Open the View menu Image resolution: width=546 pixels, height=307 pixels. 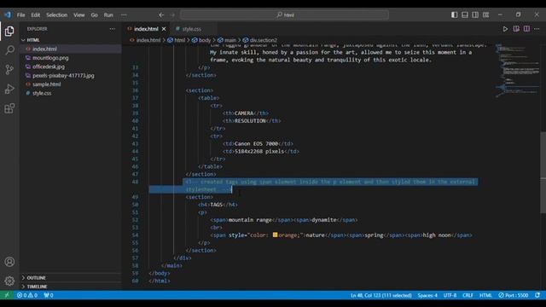point(79,15)
